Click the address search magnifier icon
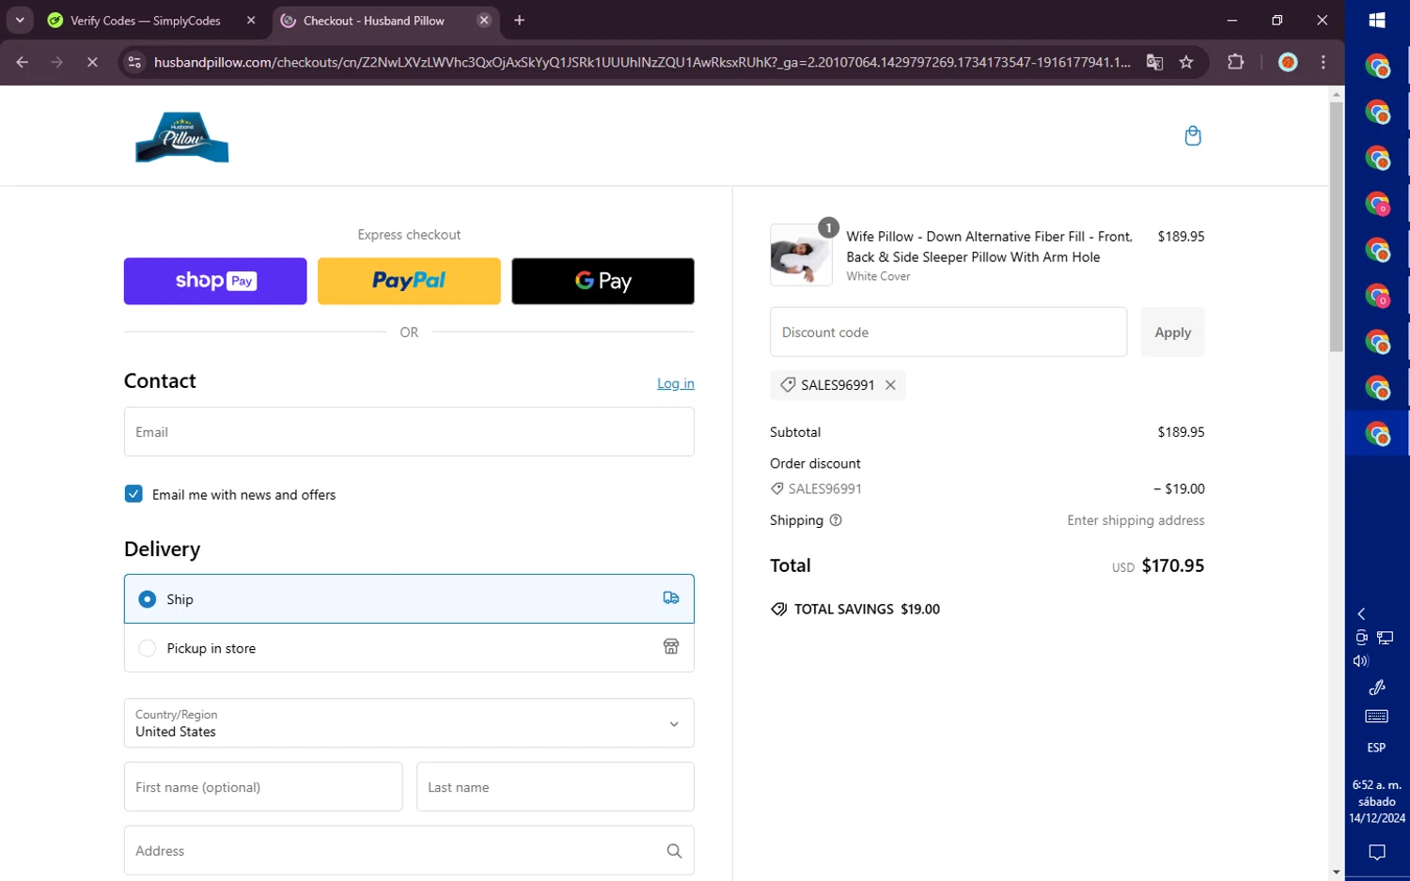Image resolution: width=1410 pixels, height=881 pixels. (674, 851)
